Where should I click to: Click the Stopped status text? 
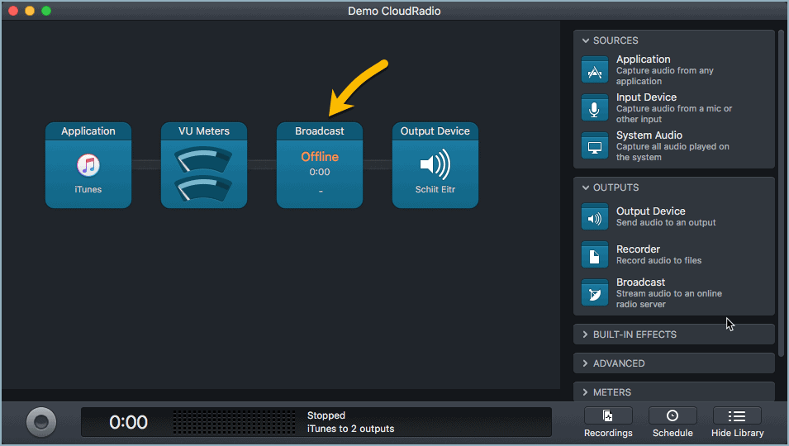tap(326, 415)
